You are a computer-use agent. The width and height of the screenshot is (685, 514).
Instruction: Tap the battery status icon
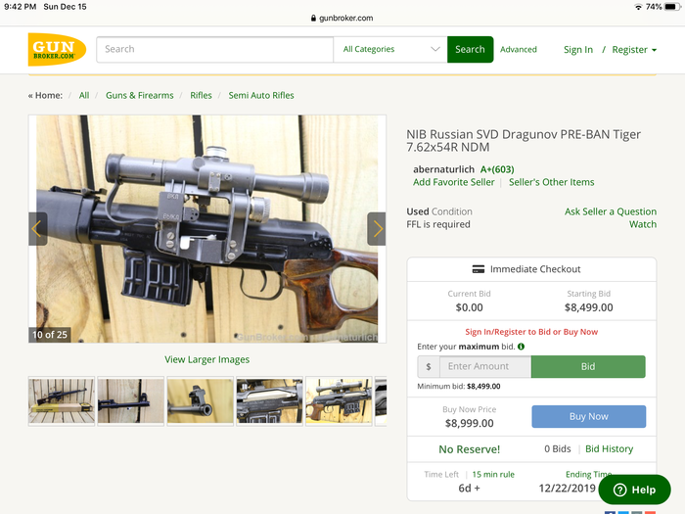[672, 7]
